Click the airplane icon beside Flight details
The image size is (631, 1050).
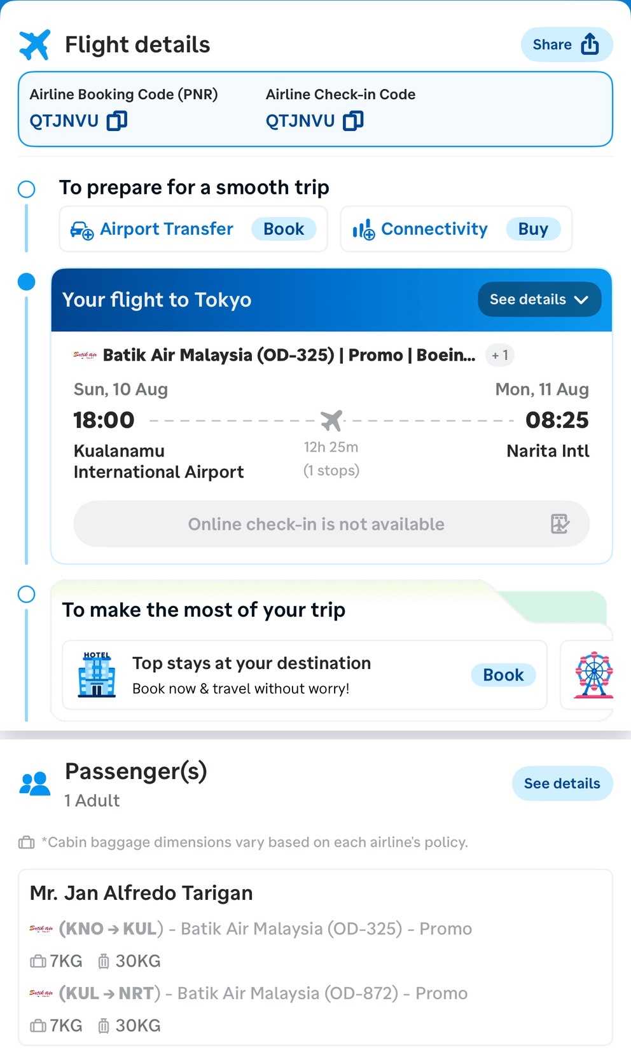click(x=34, y=45)
